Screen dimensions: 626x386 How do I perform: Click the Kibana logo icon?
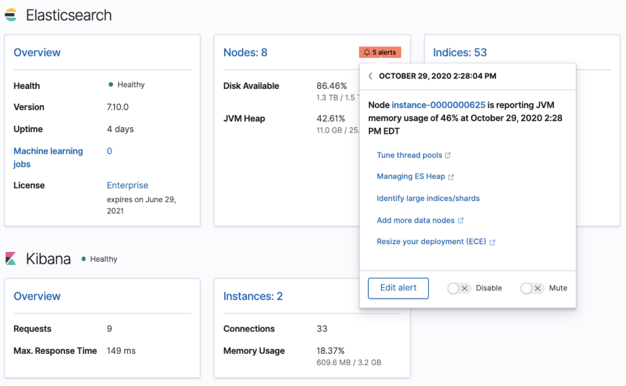click(x=11, y=259)
